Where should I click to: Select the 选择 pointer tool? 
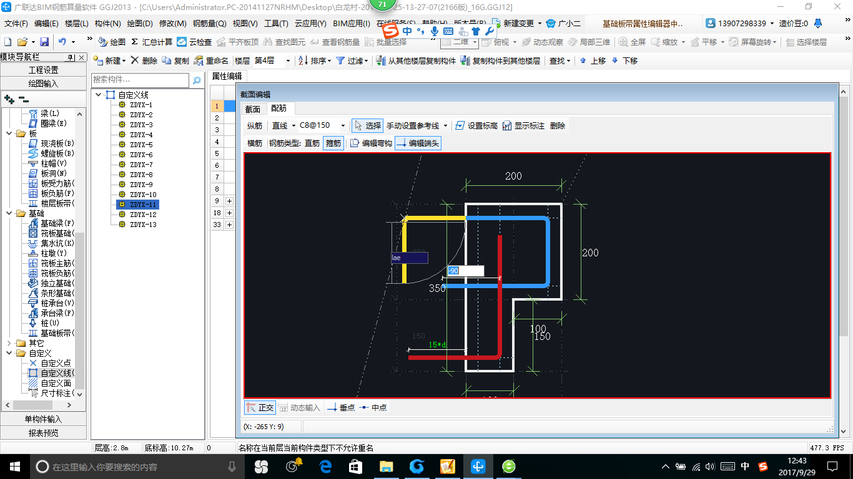(367, 125)
